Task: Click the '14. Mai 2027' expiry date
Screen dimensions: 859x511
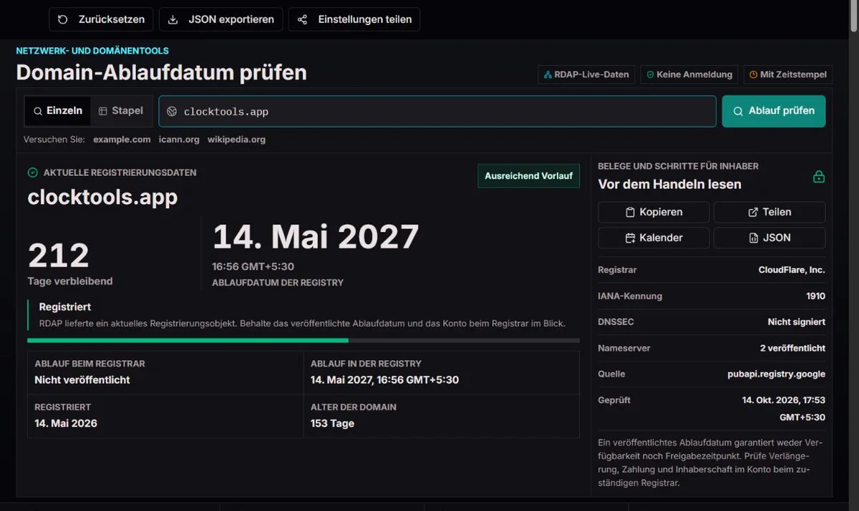Action: click(316, 237)
